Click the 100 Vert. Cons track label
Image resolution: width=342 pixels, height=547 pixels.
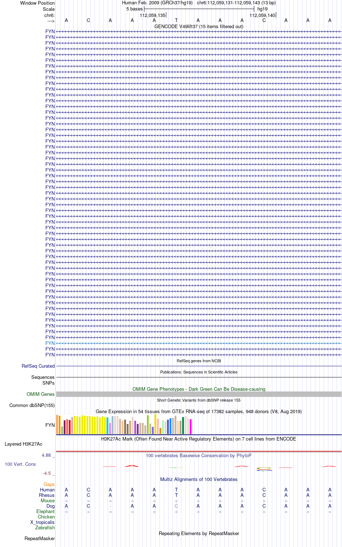click(x=20, y=464)
